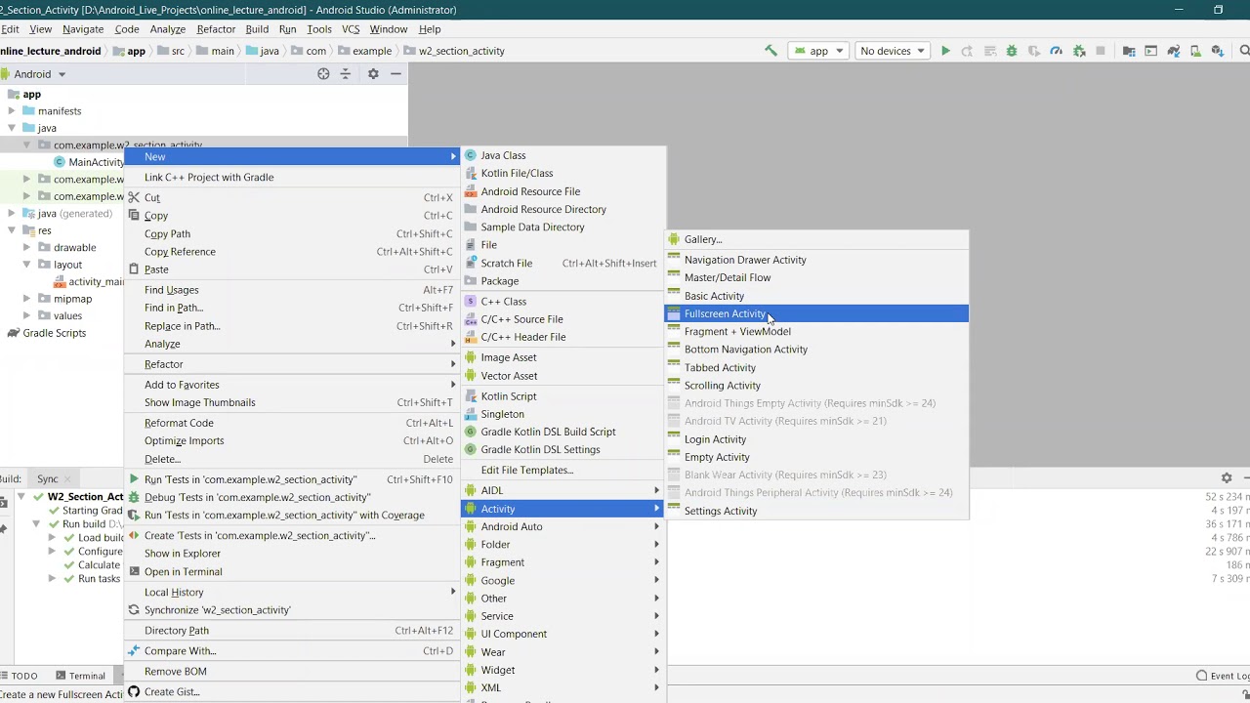Viewport: 1250px width, 703px height.
Task: Open the Fragment submenu entry
Action: [562, 562]
